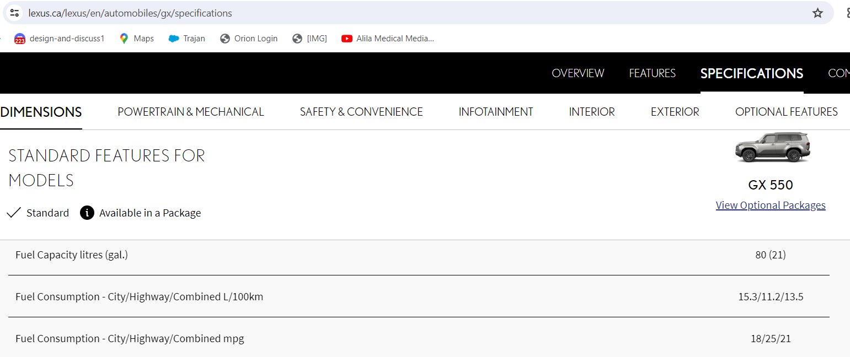The width and height of the screenshot is (850, 357).
Task: Click the View Optional Packages link
Action: click(x=771, y=205)
